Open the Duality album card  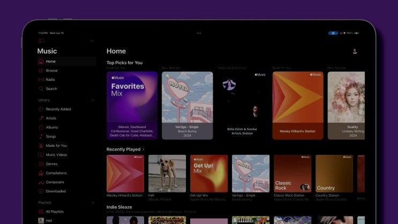346,106
